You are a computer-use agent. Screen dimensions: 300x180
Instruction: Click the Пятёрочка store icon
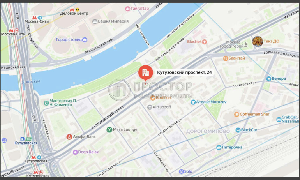[219, 147]
